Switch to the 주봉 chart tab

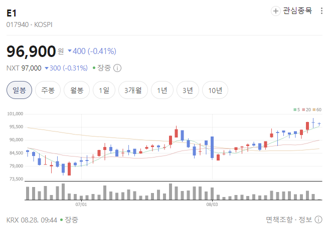click(x=48, y=90)
